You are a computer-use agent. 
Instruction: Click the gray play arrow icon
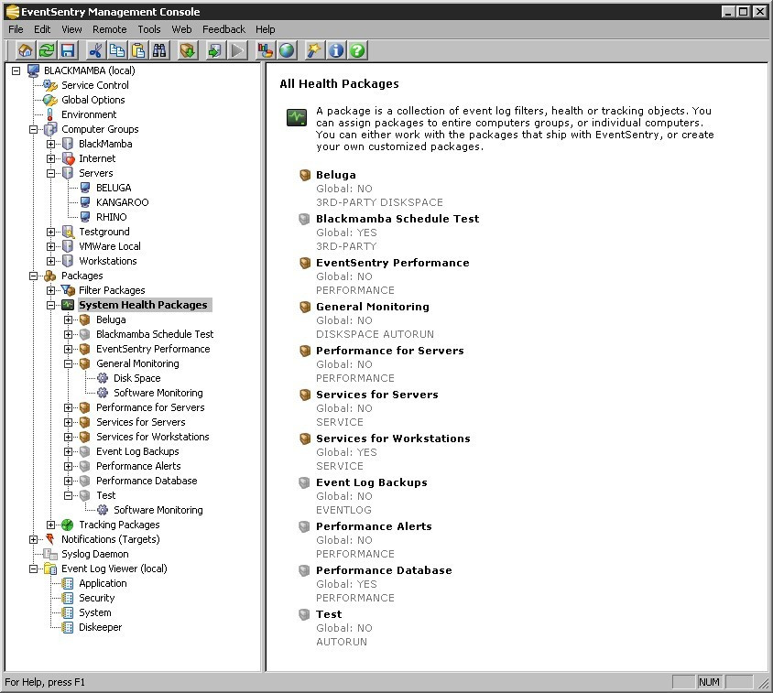pyautogui.click(x=236, y=50)
